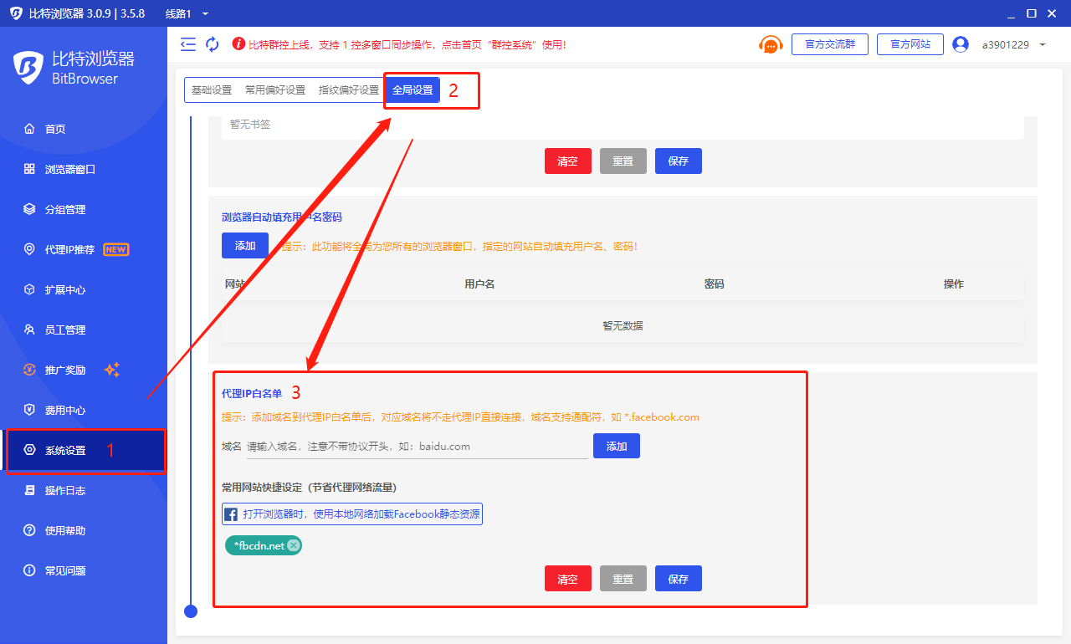Open customer service headset icon
The height and width of the screenshot is (644, 1071).
pyautogui.click(x=770, y=45)
